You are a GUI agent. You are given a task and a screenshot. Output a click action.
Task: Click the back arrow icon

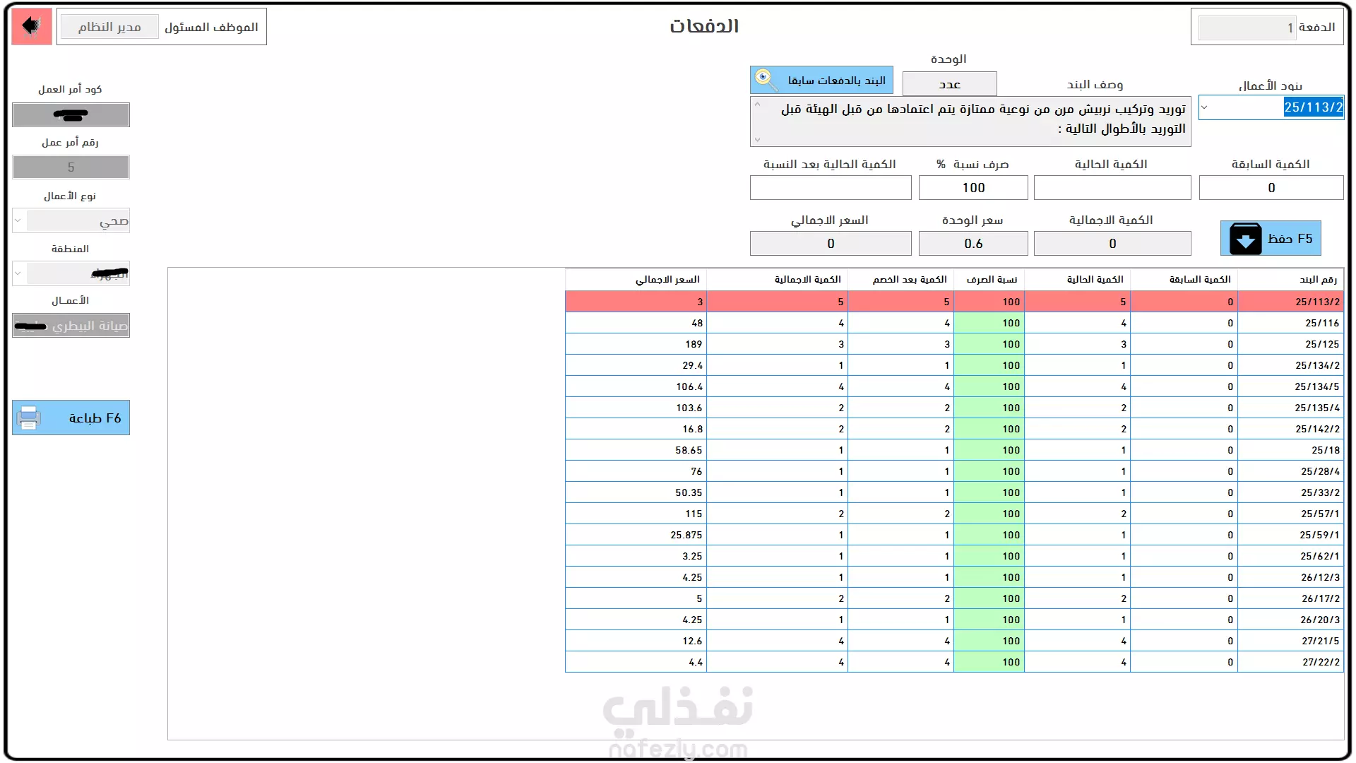tap(31, 26)
